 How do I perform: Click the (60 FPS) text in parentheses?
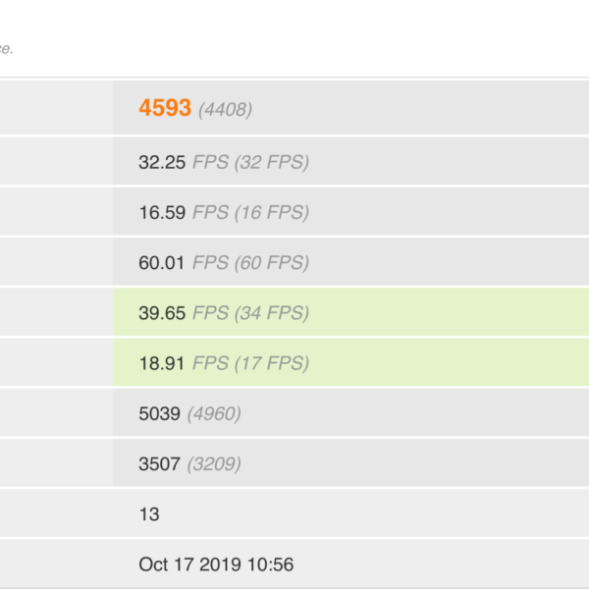[272, 262]
